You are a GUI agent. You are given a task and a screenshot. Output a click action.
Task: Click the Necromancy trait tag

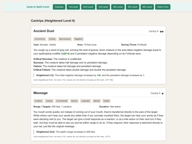point(65,39)
